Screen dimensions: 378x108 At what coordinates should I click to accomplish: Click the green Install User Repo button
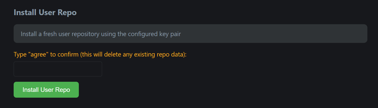(46, 90)
